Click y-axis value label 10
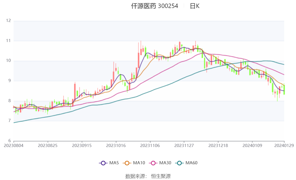The width and height of the screenshot is (296, 180). pos(9,61)
